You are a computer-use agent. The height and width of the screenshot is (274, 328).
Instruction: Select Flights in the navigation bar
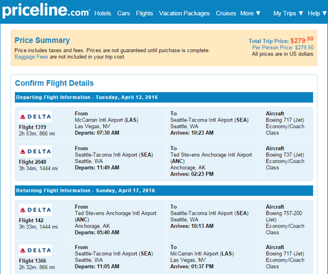(x=144, y=13)
